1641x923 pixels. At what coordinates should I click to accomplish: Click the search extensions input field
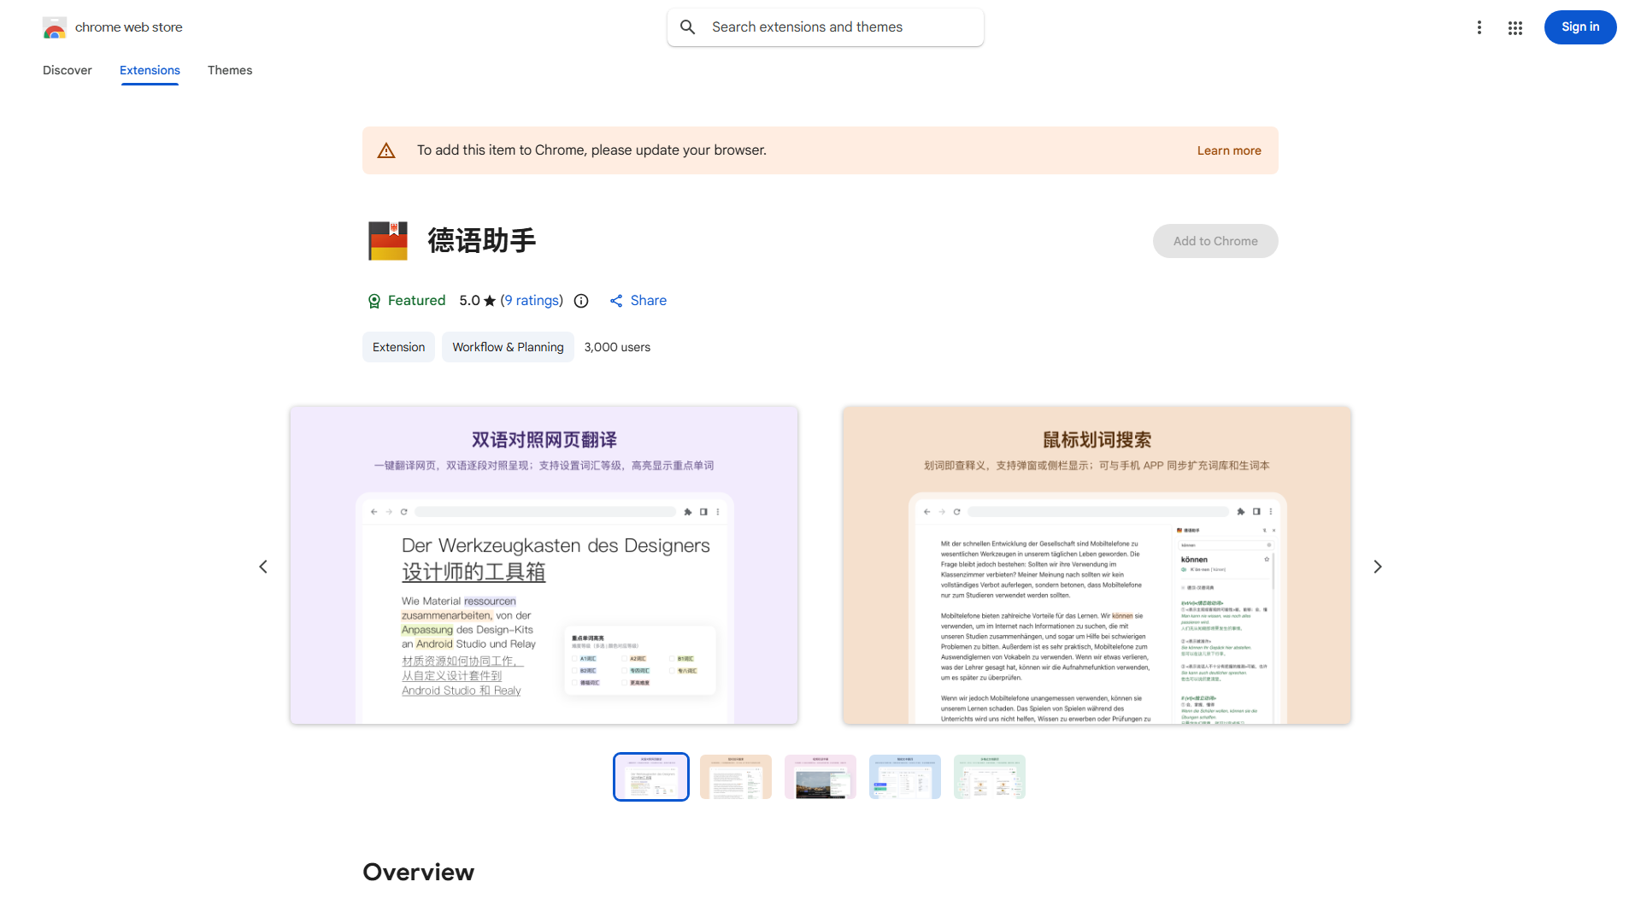[825, 26]
